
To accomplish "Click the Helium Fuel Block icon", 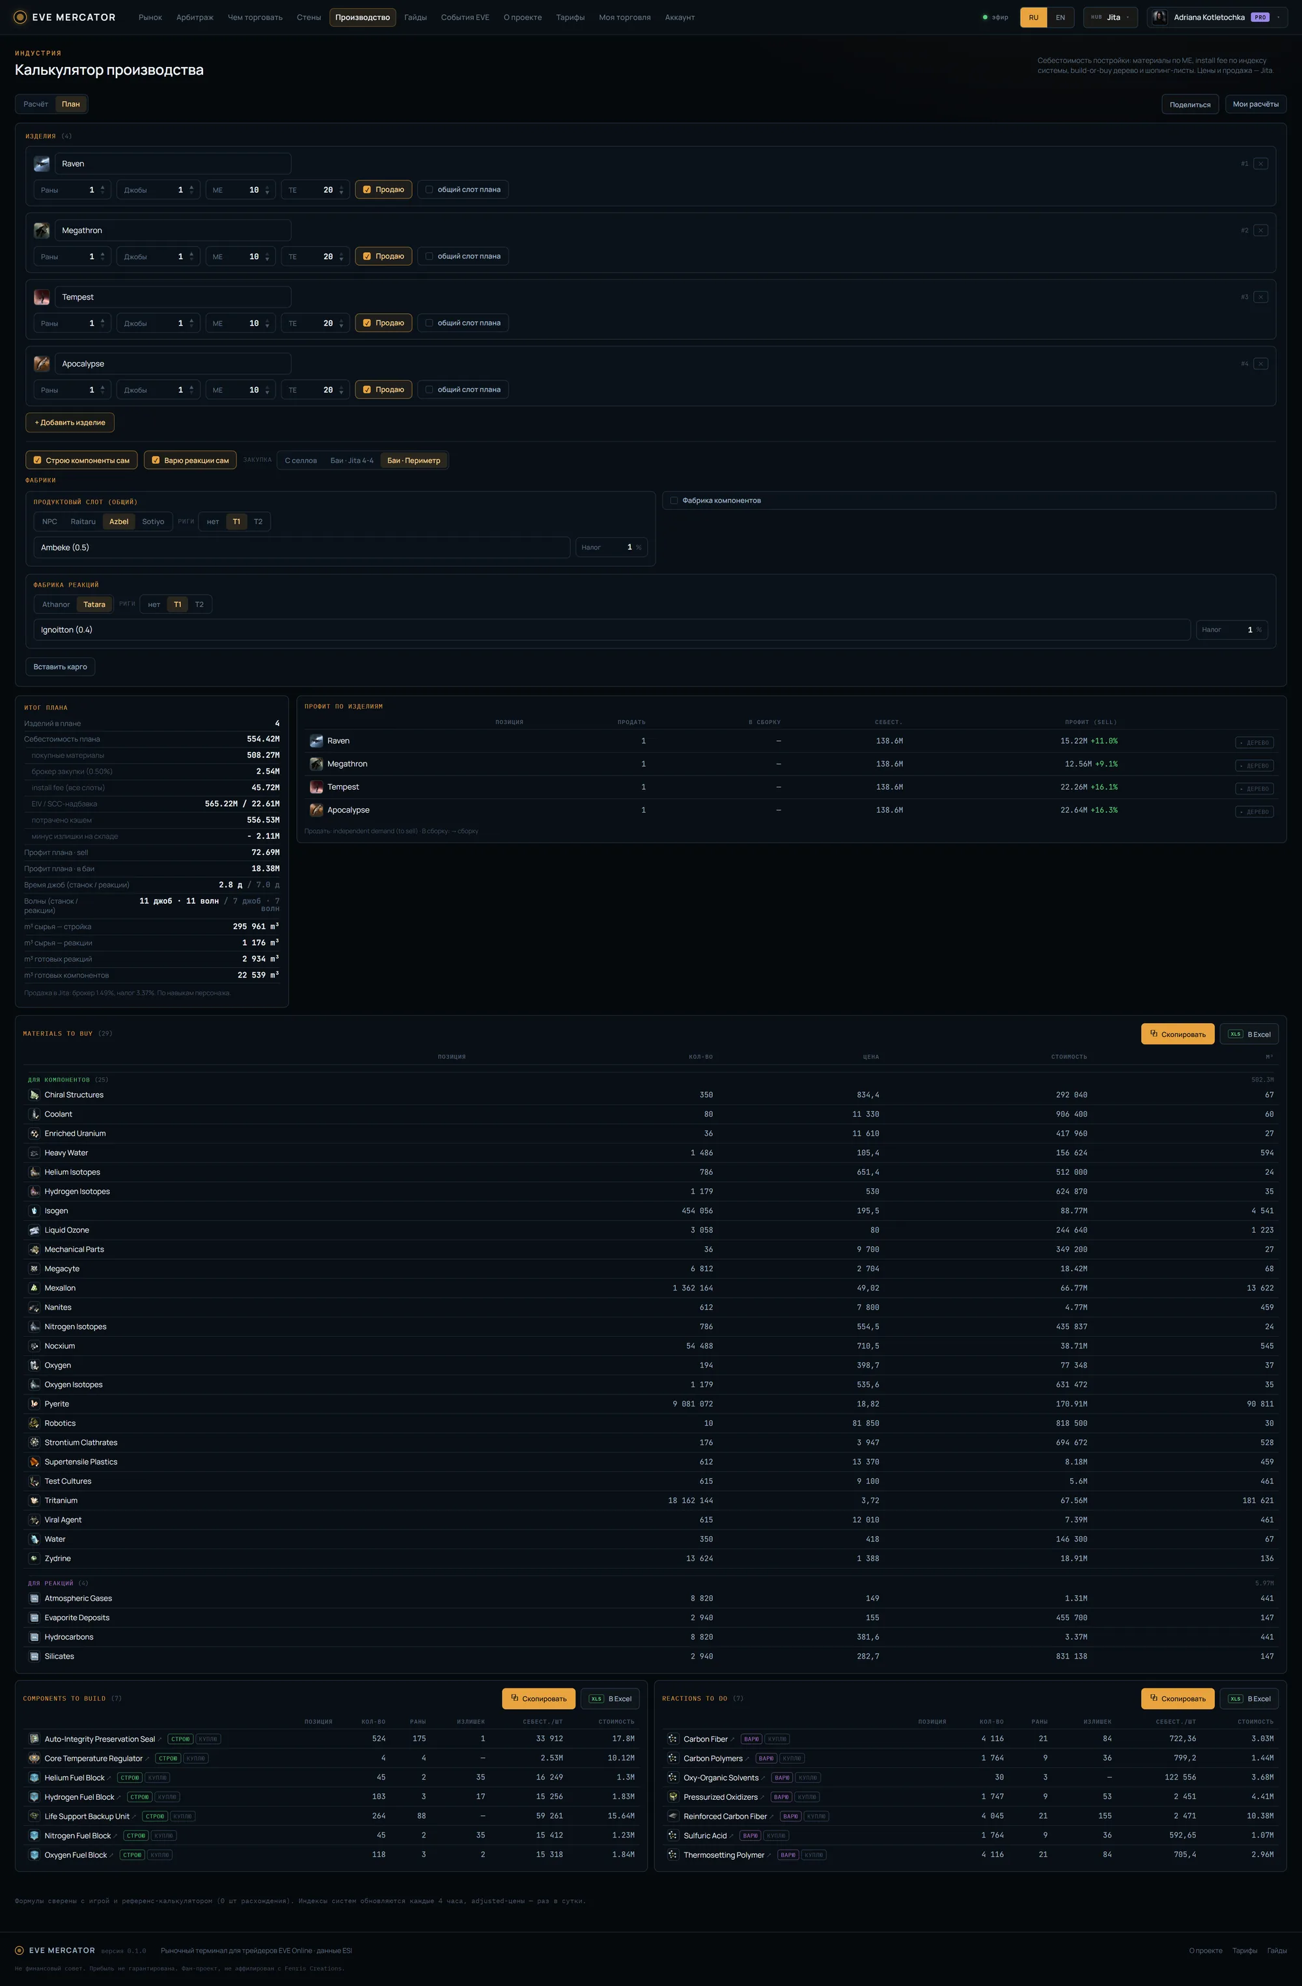I will click(x=35, y=1778).
